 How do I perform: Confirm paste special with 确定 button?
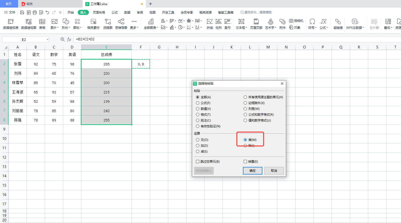(x=252, y=171)
